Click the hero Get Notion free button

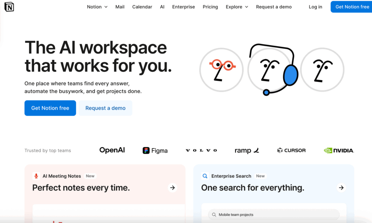(x=50, y=108)
